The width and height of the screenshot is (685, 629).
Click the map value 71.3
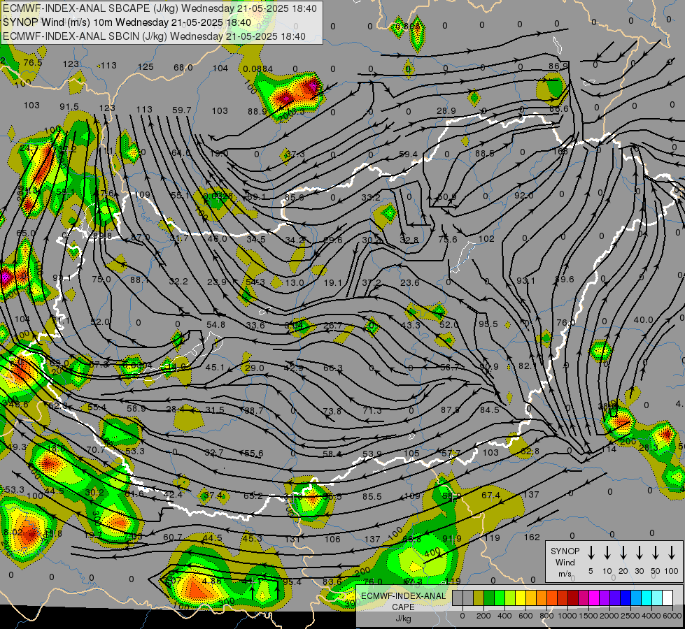tap(372, 410)
